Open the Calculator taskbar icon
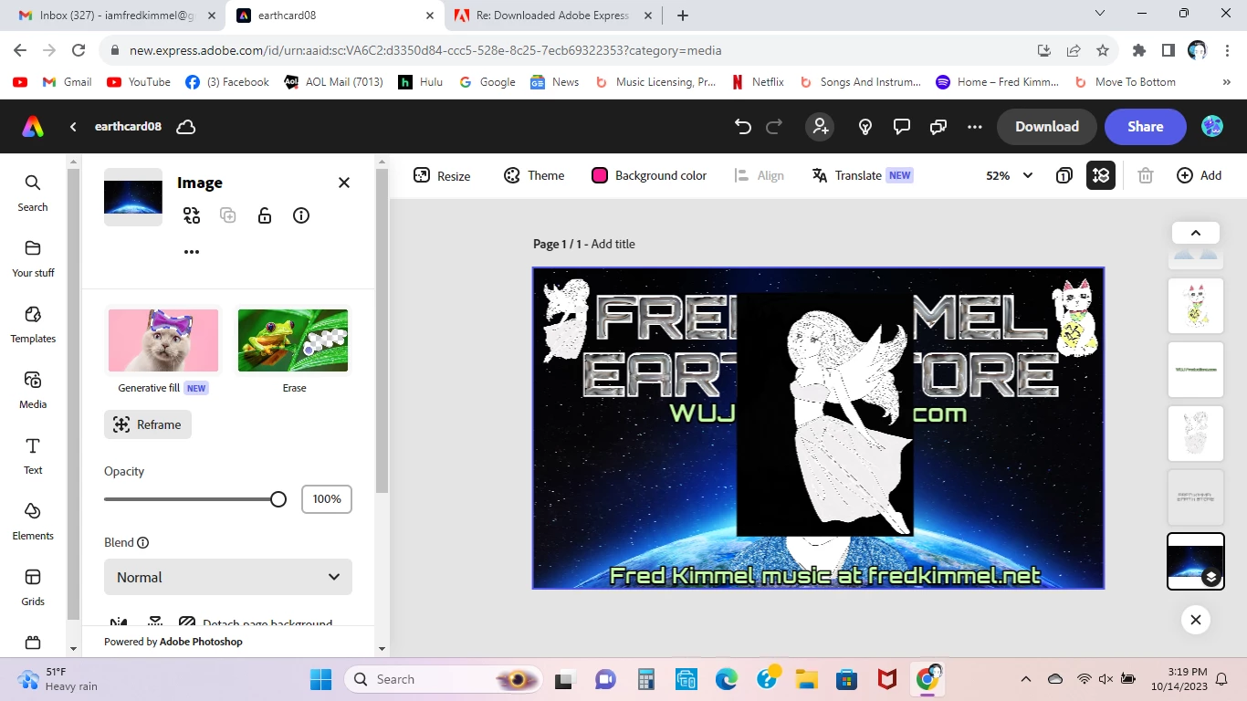The image size is (1247, 701). tap(645, 679)
